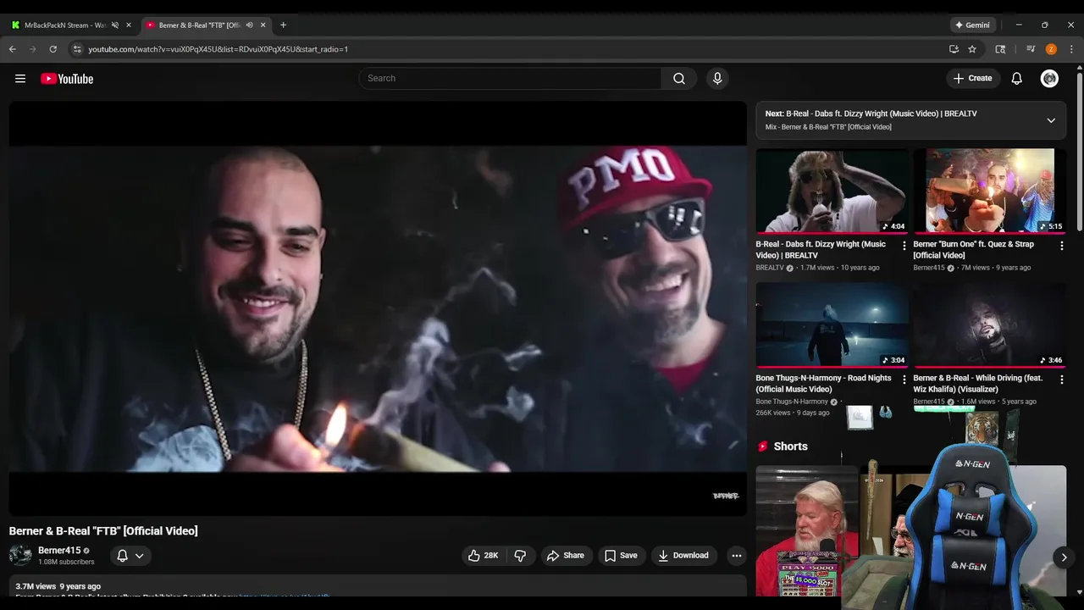Play B-Real Dabs thumbnail
This screenshot has width=1084, height=610.
click(832, 191)
